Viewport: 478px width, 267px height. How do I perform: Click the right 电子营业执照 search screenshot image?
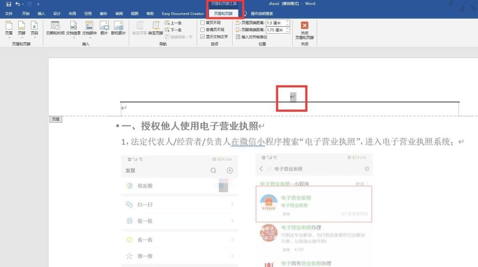point(314,210)
